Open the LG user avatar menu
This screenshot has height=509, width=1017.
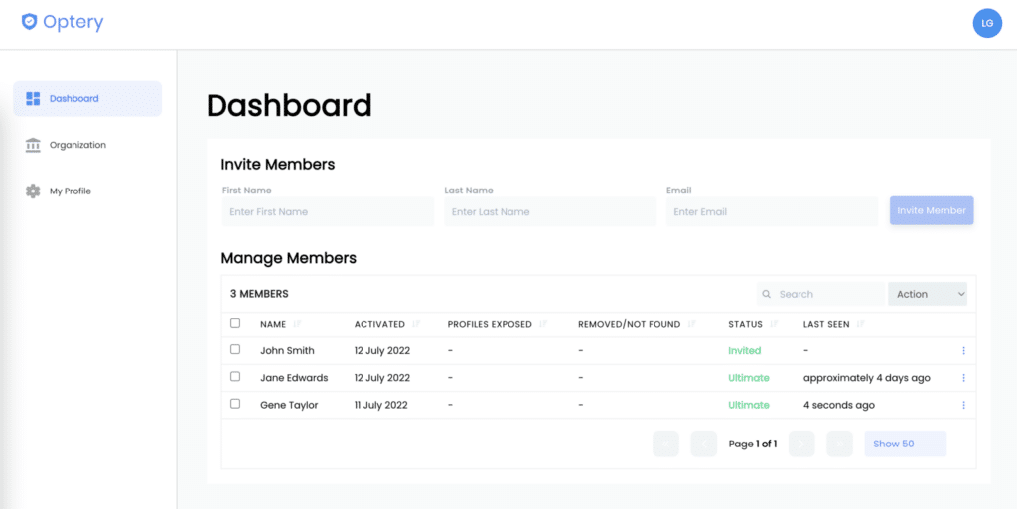[987, 23]
